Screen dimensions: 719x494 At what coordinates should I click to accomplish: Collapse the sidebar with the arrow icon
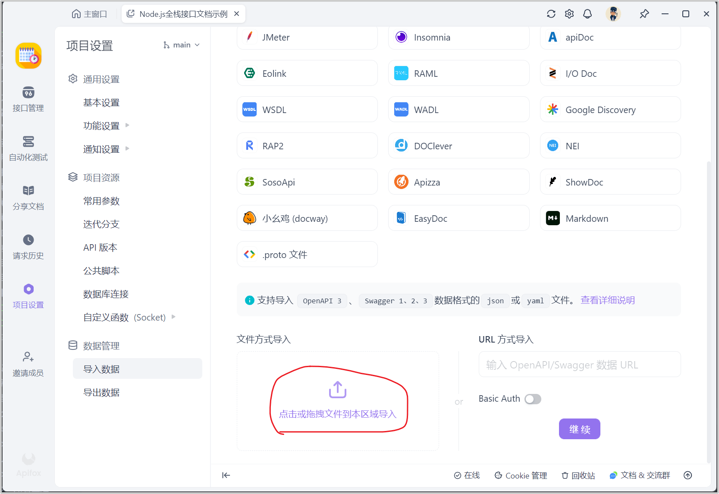pos(226,475)
